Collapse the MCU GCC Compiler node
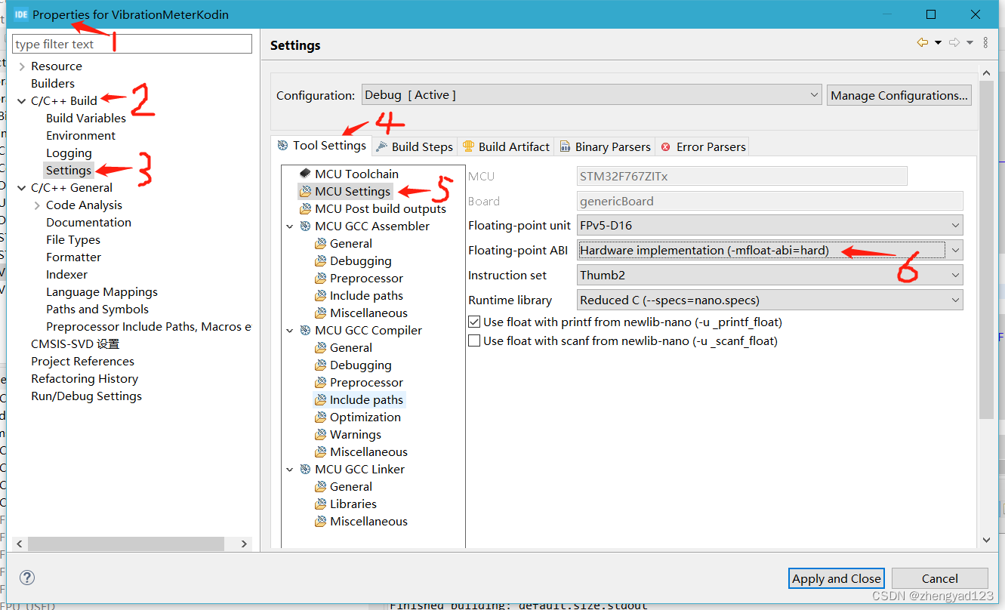This screenshot has width=1005, height=610. pos(290,330)
